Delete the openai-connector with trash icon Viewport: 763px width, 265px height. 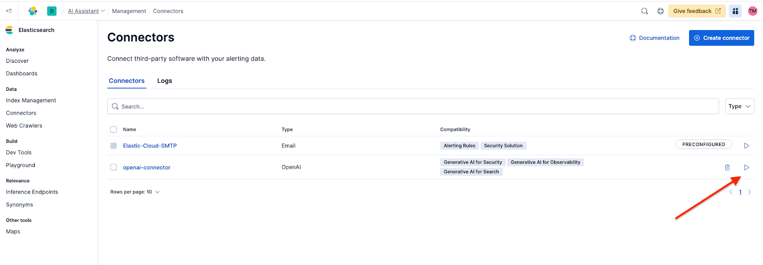click(x=727, y=167)
